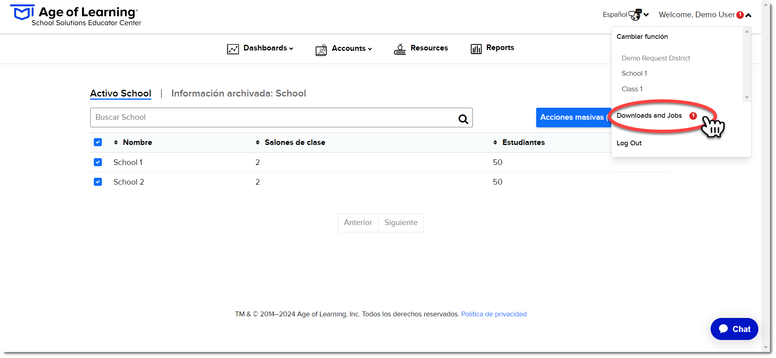776x358 pixels.
Task: Click the Nombre column header
Action: coord(138,142)
